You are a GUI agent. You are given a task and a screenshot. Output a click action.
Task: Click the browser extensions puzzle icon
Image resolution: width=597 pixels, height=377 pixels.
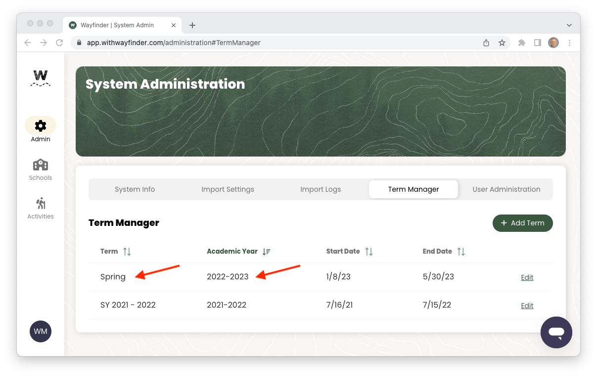(x=521, y=43)
